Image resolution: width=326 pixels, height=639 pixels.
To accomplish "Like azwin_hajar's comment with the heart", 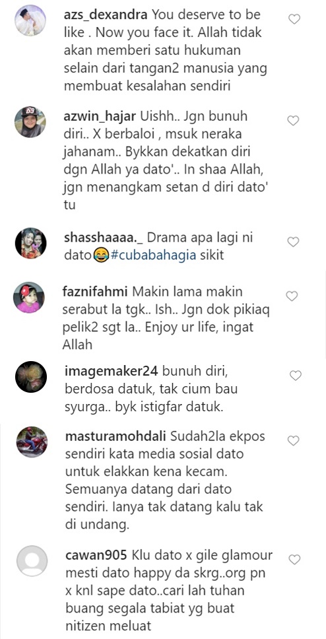I will (293, 121).
